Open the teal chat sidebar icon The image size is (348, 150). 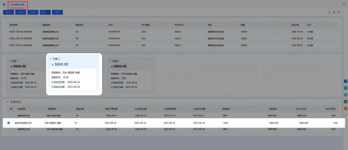point(345,88)
